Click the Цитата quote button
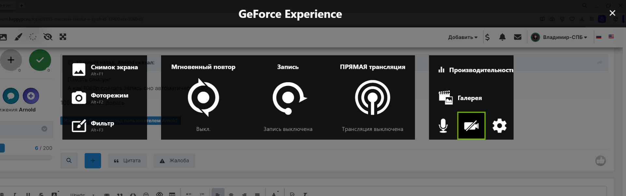Screen dimensions: 626x196 (127, 161)
